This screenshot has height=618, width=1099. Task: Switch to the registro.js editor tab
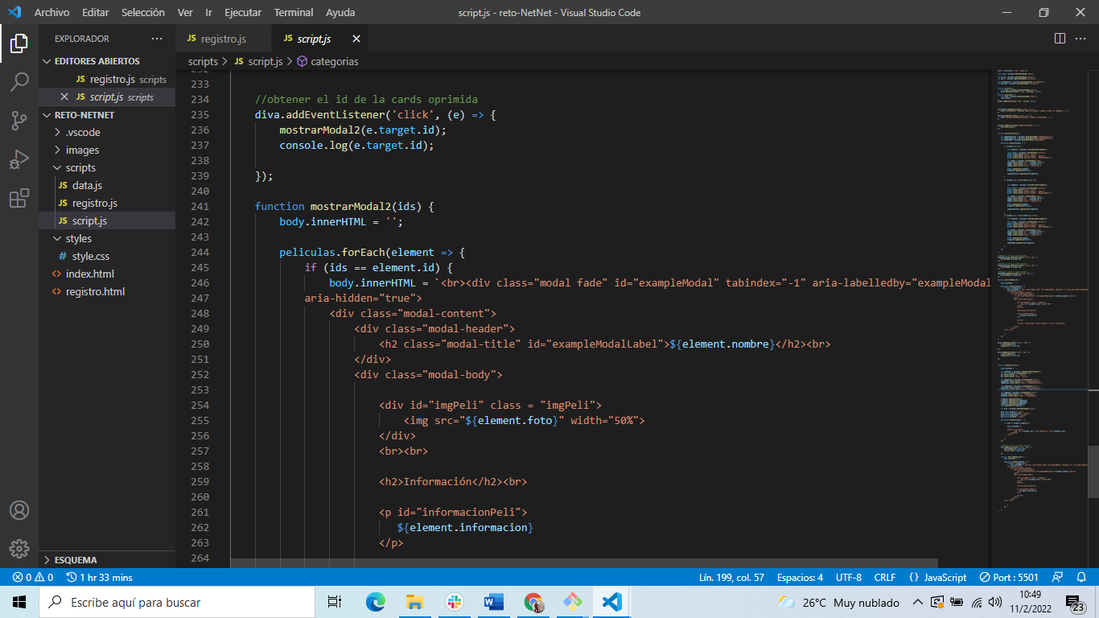(x=224, y=39)
